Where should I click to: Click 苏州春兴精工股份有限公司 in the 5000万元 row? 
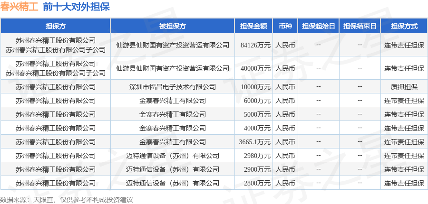click(56, 114)
